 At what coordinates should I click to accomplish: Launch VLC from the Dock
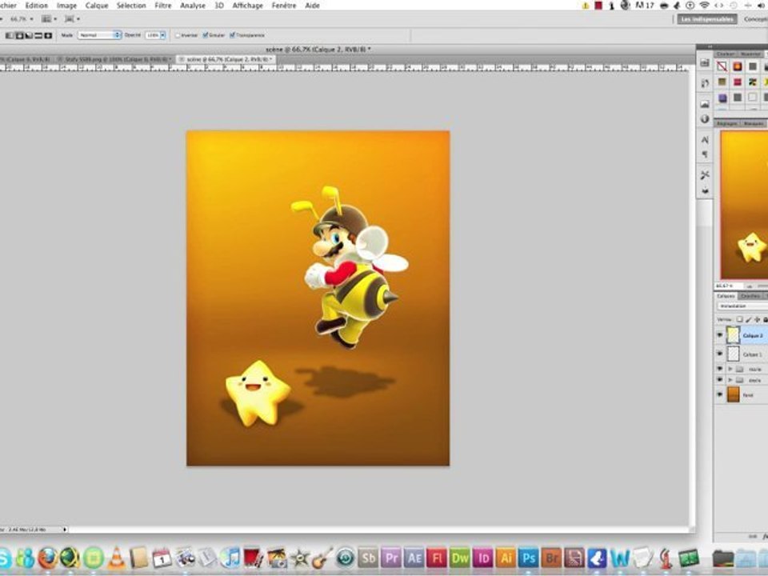click(x=117, y=558)
